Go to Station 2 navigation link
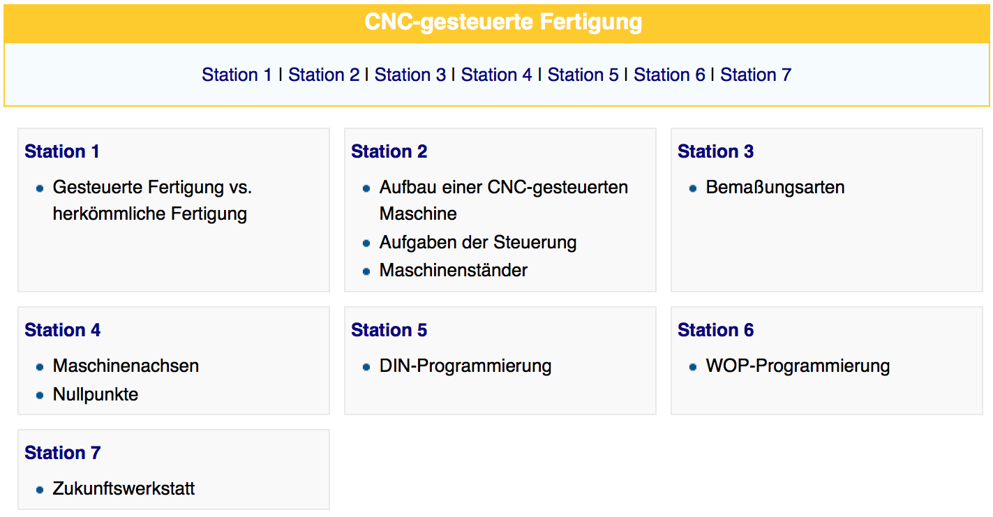The width and height of the screenshot is (993, 517). click(x=324, y=75)
